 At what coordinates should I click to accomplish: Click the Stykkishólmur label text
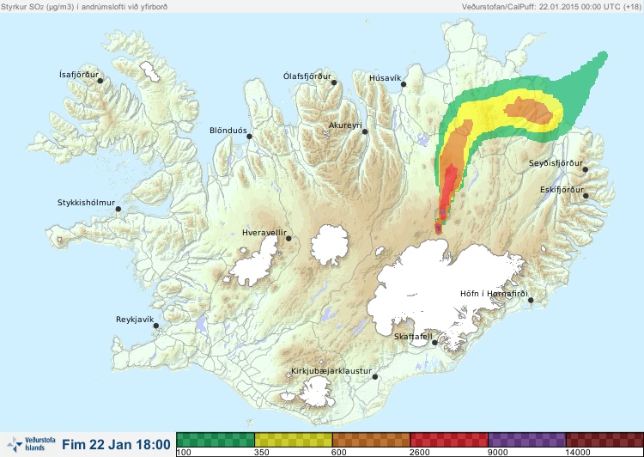click(x=86, y=203)
